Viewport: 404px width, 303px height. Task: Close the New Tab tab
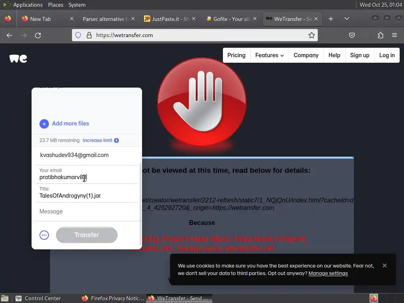tap(72, 19)
